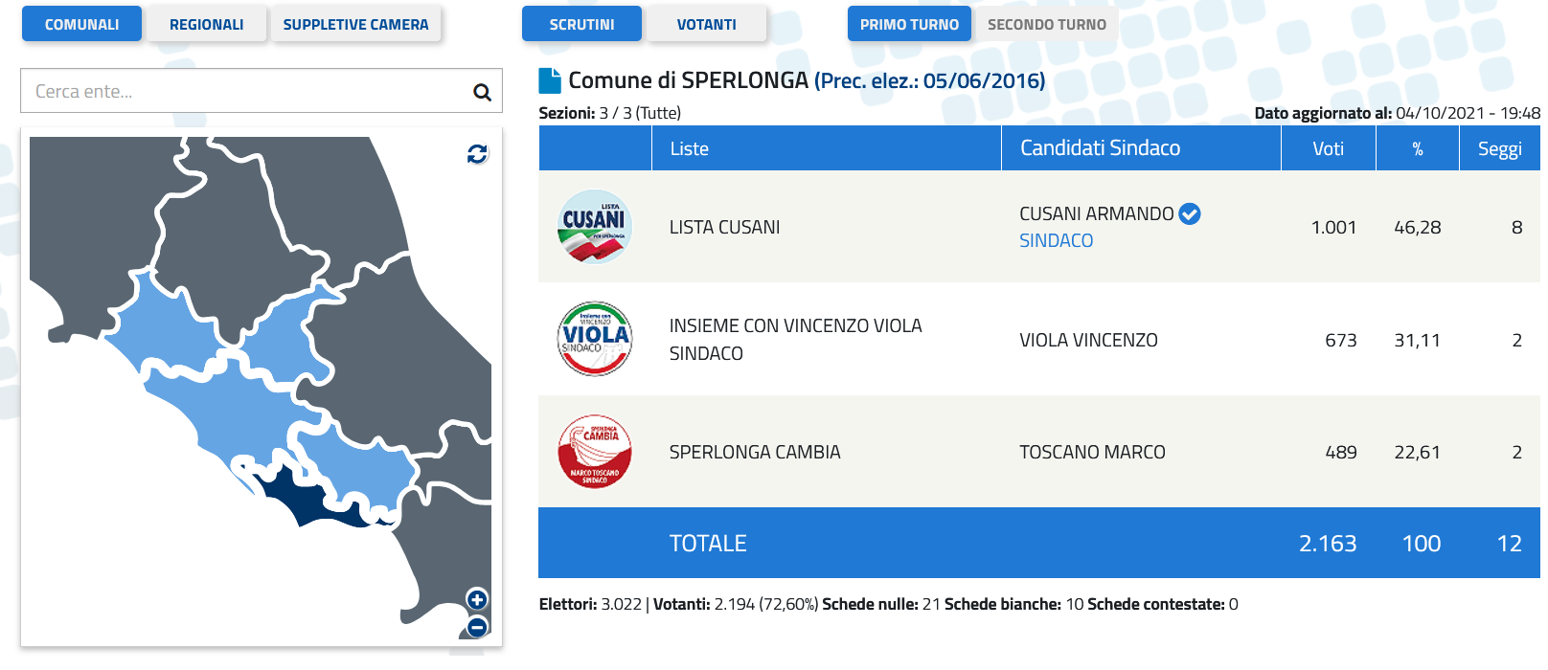This screenshot has width=1548, height=670.
Task: Click the elected checkmark badge near Cusani
Action: tap(1190, 213)
